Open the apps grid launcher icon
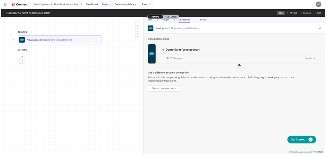 click(x=6, y=4)
